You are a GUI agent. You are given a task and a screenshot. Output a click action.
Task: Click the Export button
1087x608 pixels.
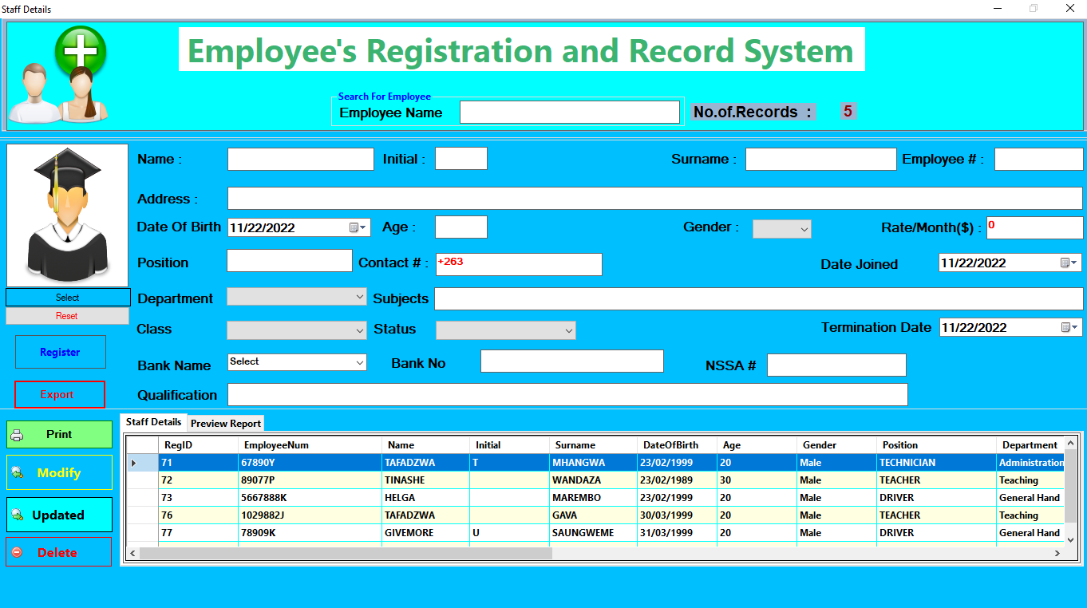coord(60,394)
